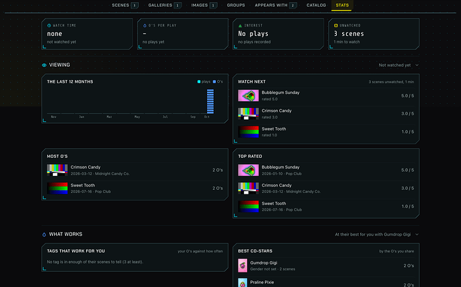The width and height of the screenshot is (461, 287).
Task: Open 'Sweet Tooth' title in Most O's
Action: [x=83, y=185]
